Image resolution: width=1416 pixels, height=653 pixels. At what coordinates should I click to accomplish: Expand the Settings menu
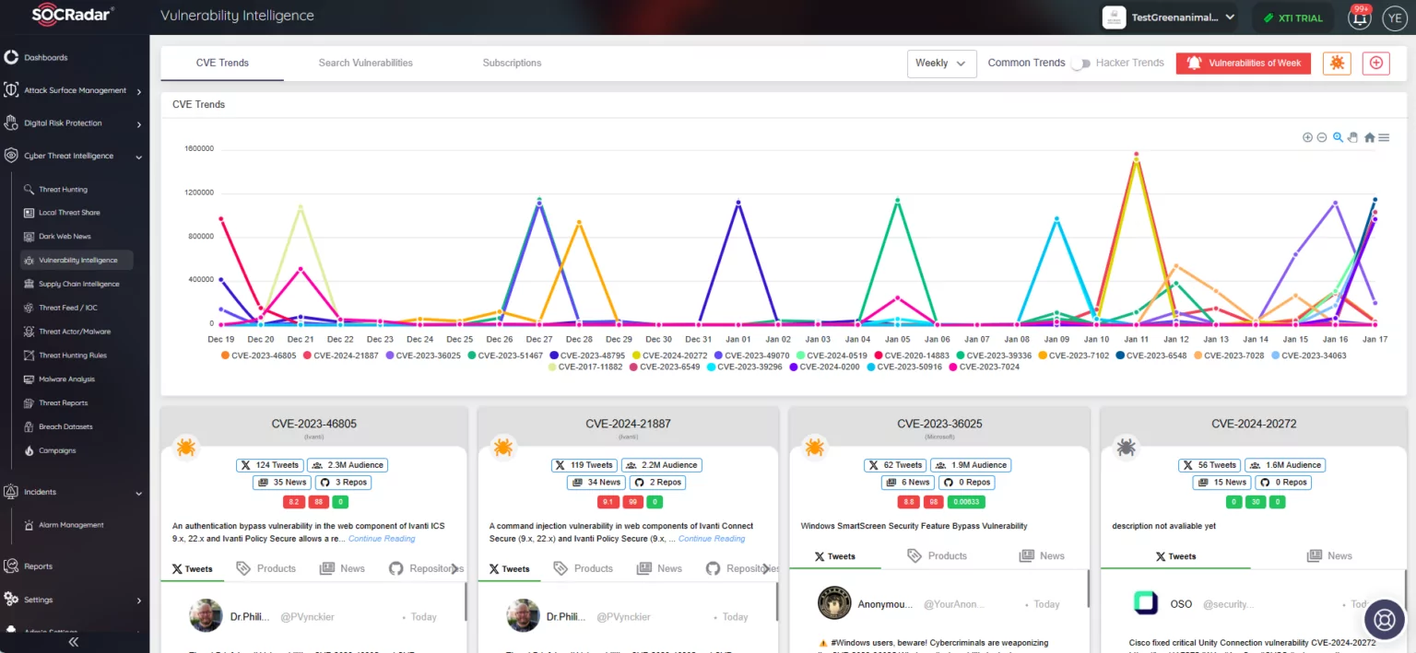click(x=74, y=600)
